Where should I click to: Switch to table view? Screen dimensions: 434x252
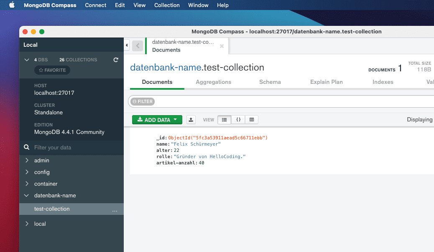coord(251,120)
